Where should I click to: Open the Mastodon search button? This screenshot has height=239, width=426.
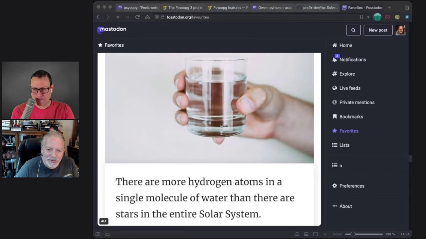coord(353,30)
